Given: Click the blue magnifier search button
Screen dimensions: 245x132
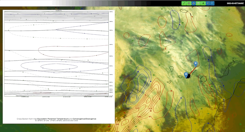Looking at the screenshot, I should 212,3.
